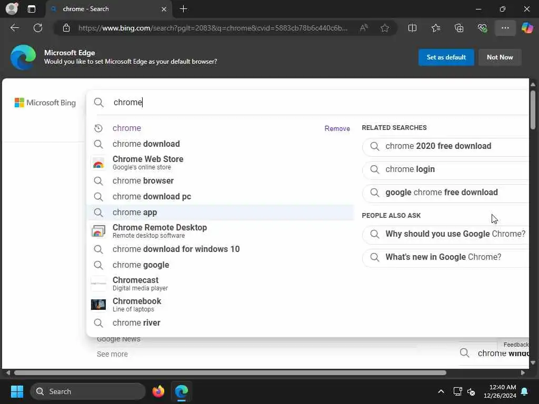Open the Windows Start menu
This screenshot has height=404, width=539.
[x=17, y=391]
